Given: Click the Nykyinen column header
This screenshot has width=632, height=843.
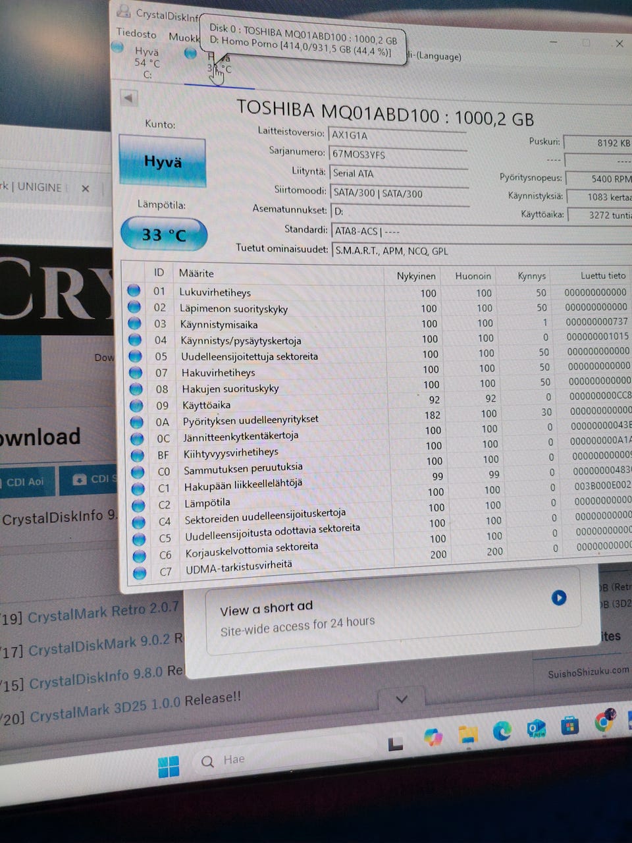Looking at the screenshot, I should (416, 275).
